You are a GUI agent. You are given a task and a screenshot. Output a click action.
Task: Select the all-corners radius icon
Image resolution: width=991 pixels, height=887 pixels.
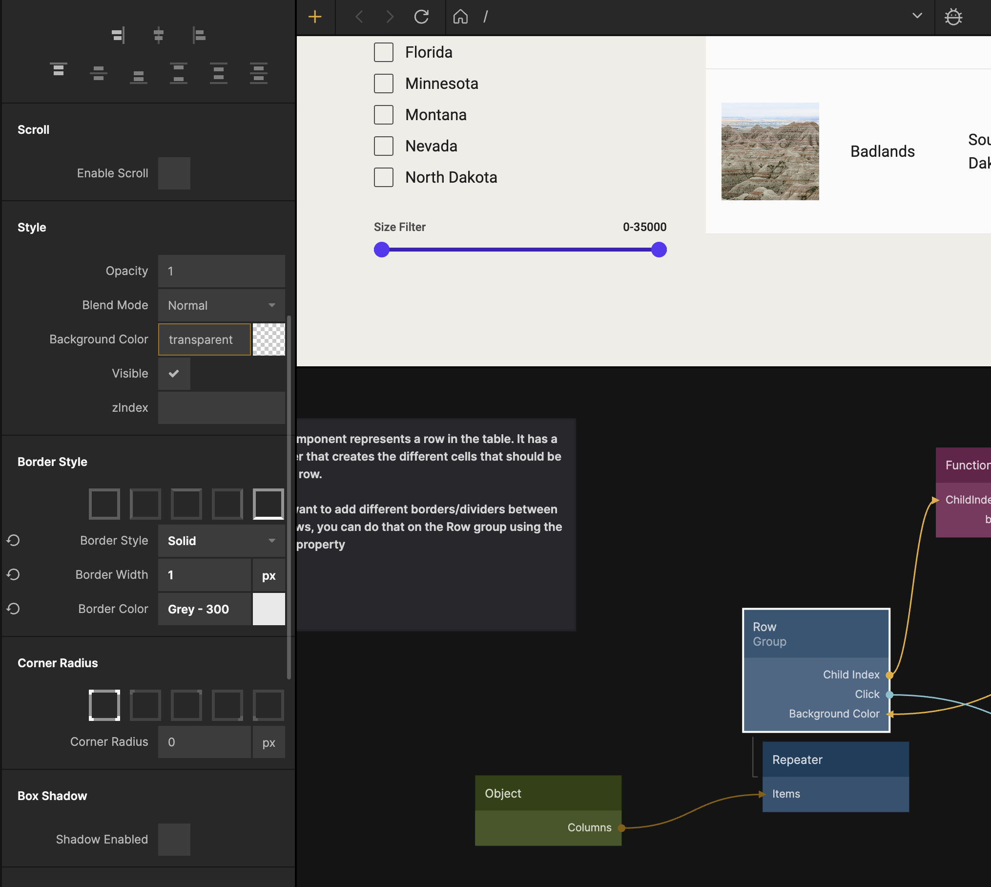click(104, 705)
